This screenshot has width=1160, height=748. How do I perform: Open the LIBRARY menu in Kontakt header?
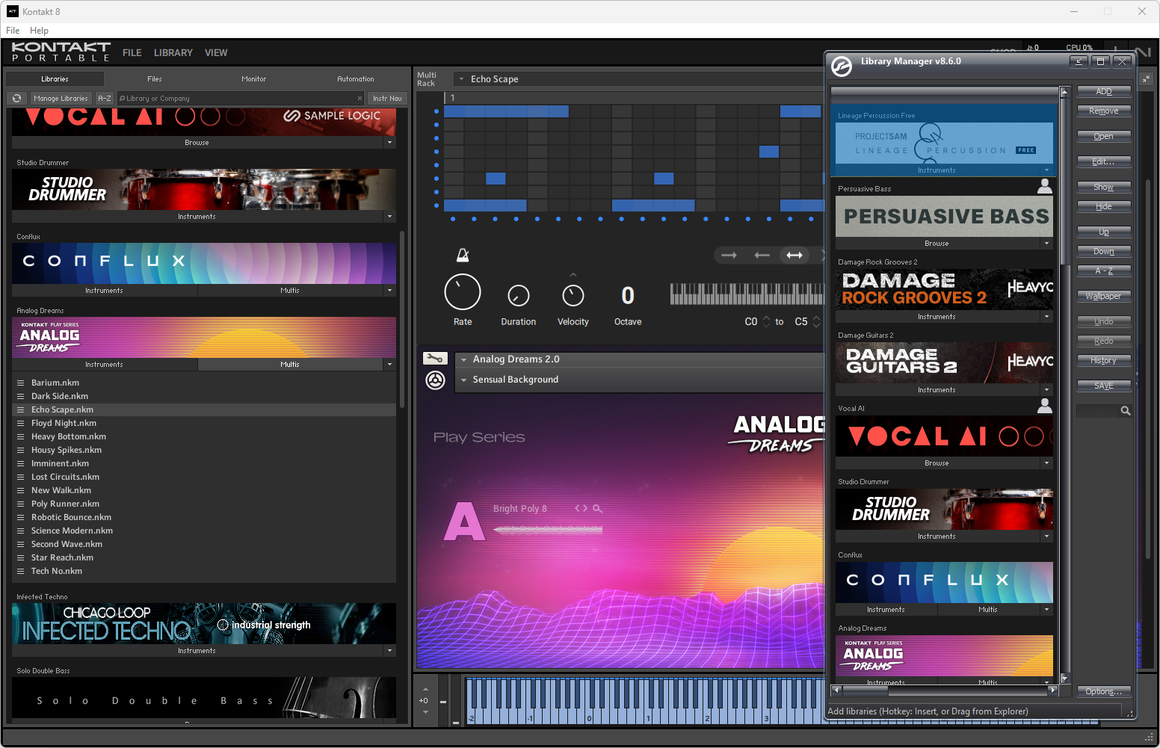pyautogui.click(x=173, y=53)
